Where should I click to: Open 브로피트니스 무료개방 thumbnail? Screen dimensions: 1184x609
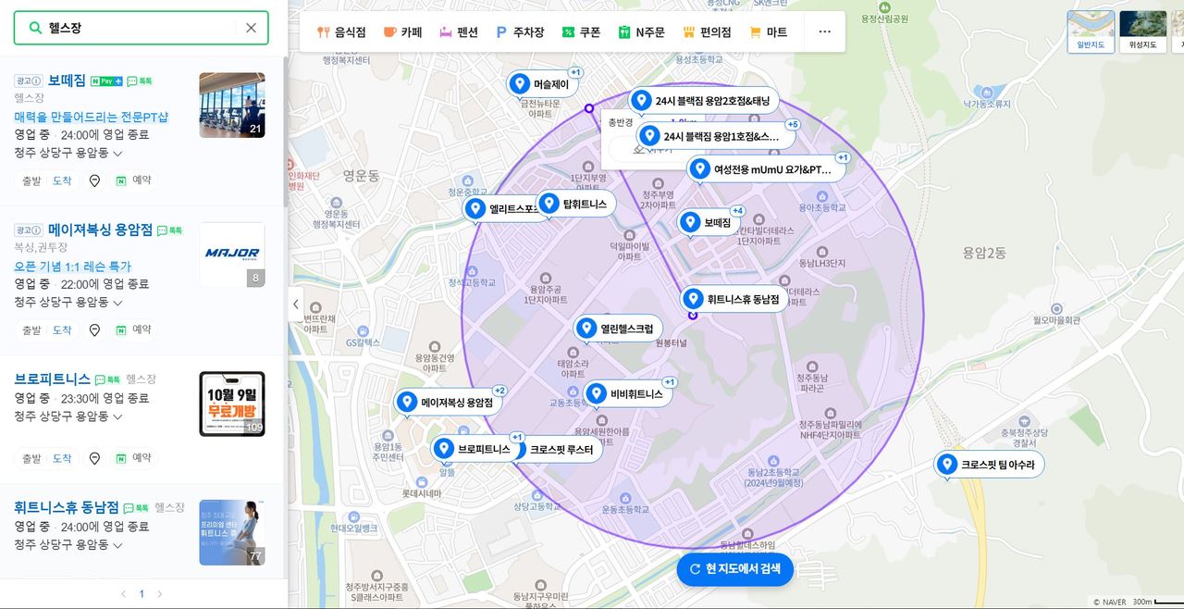click(x=232, y=404)
